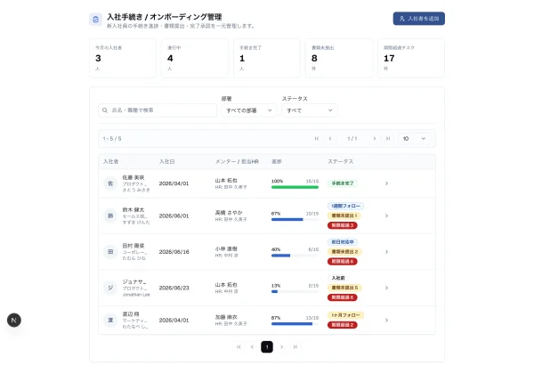Click the 入社前 badge
The image size is (534, 374).
[x=338, y=279]
